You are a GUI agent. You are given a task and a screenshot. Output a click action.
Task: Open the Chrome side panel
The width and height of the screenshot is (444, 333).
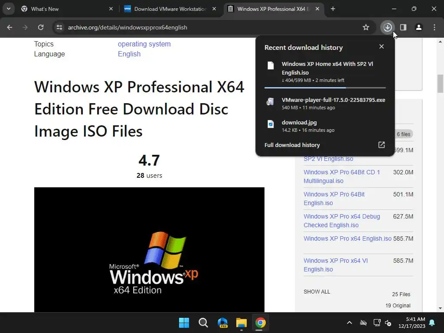point(403,27)
